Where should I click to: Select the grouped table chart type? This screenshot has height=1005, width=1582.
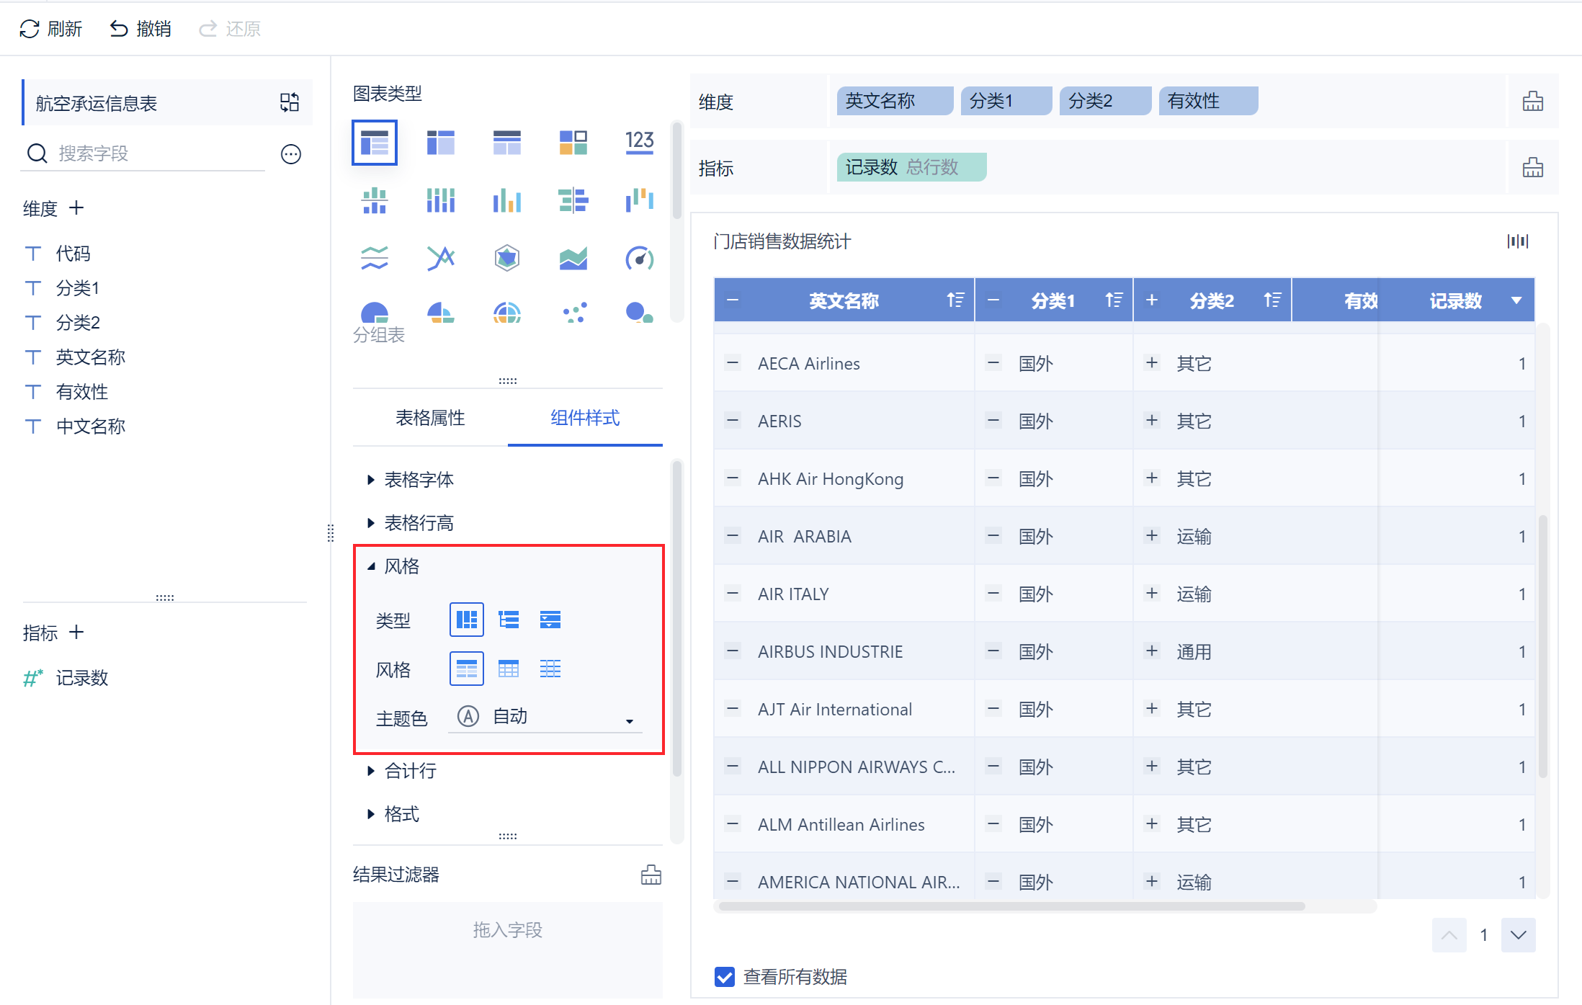[374, 143]
